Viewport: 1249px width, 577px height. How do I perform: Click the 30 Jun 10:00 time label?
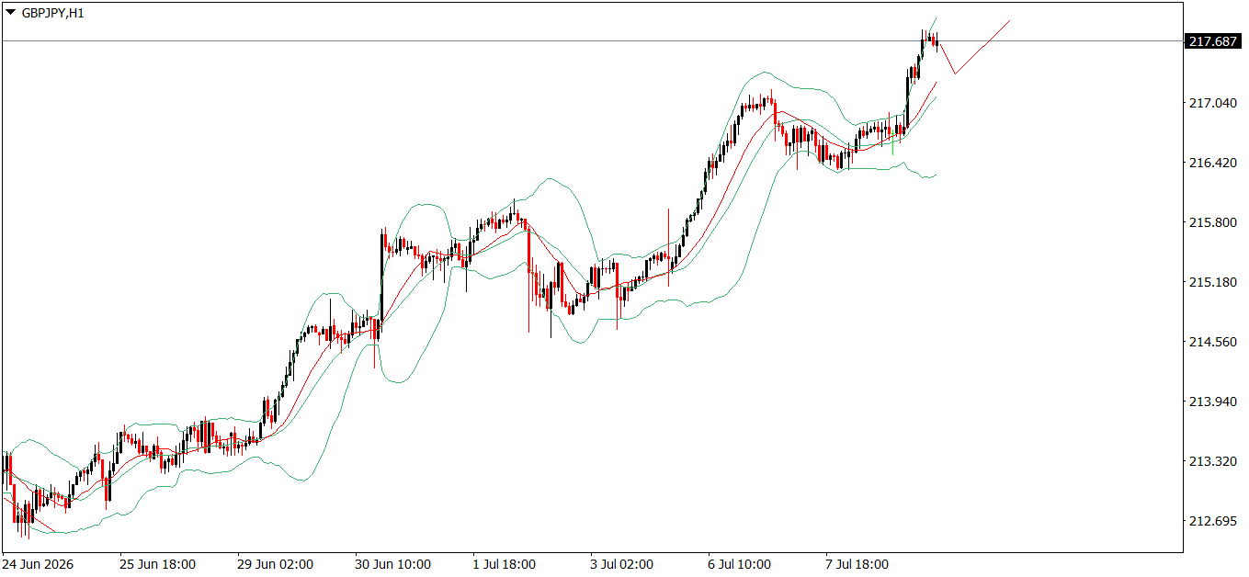[x=393, y=563]
